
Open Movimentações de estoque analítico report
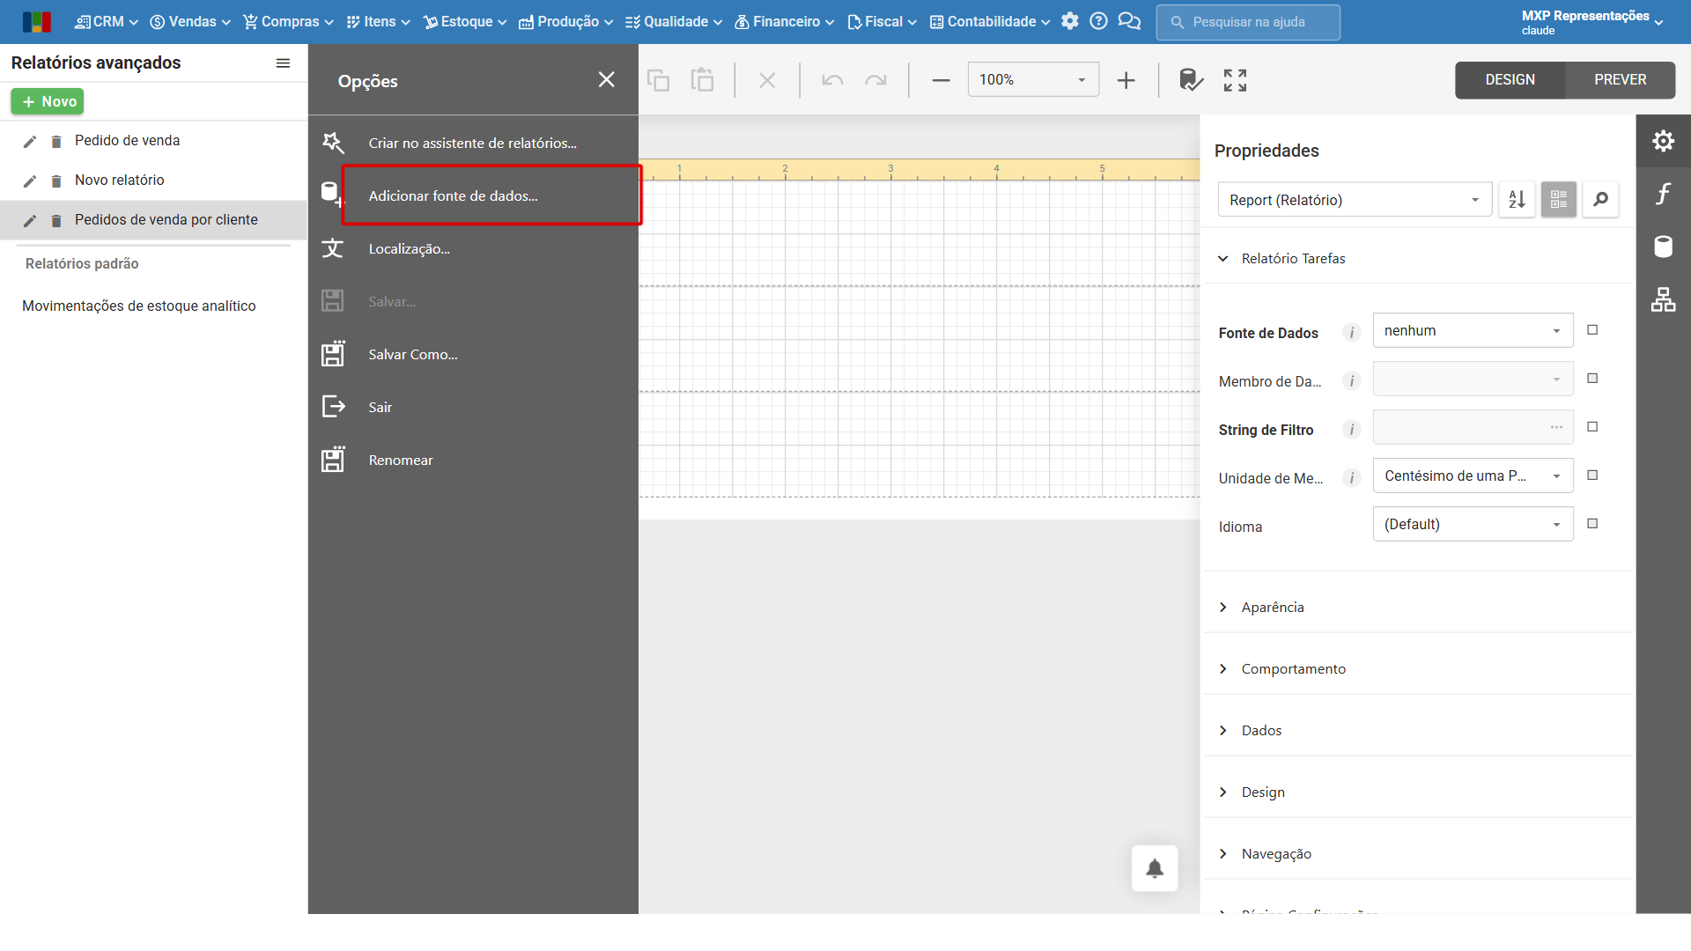[x=139, y=306]
